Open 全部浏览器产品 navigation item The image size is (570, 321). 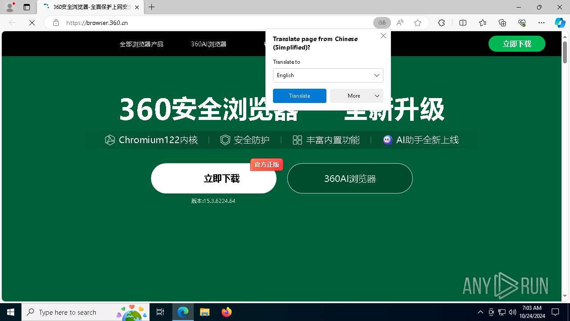[142, 44]
